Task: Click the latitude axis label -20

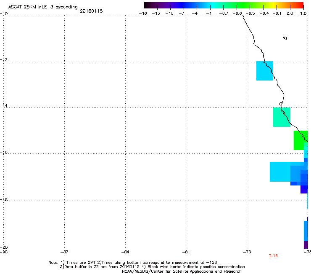Action: [4, 247]
